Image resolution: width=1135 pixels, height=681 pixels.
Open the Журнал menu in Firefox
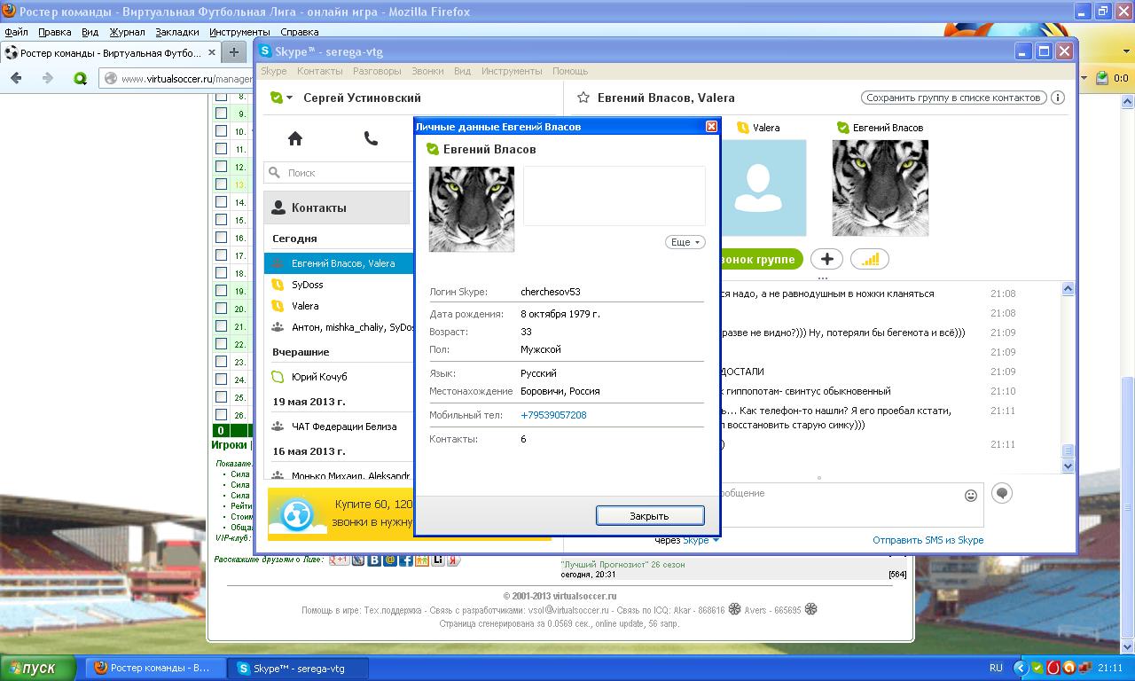[127, 32]
